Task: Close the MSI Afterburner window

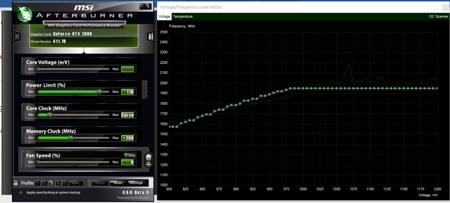Action: tap(148, 6)
